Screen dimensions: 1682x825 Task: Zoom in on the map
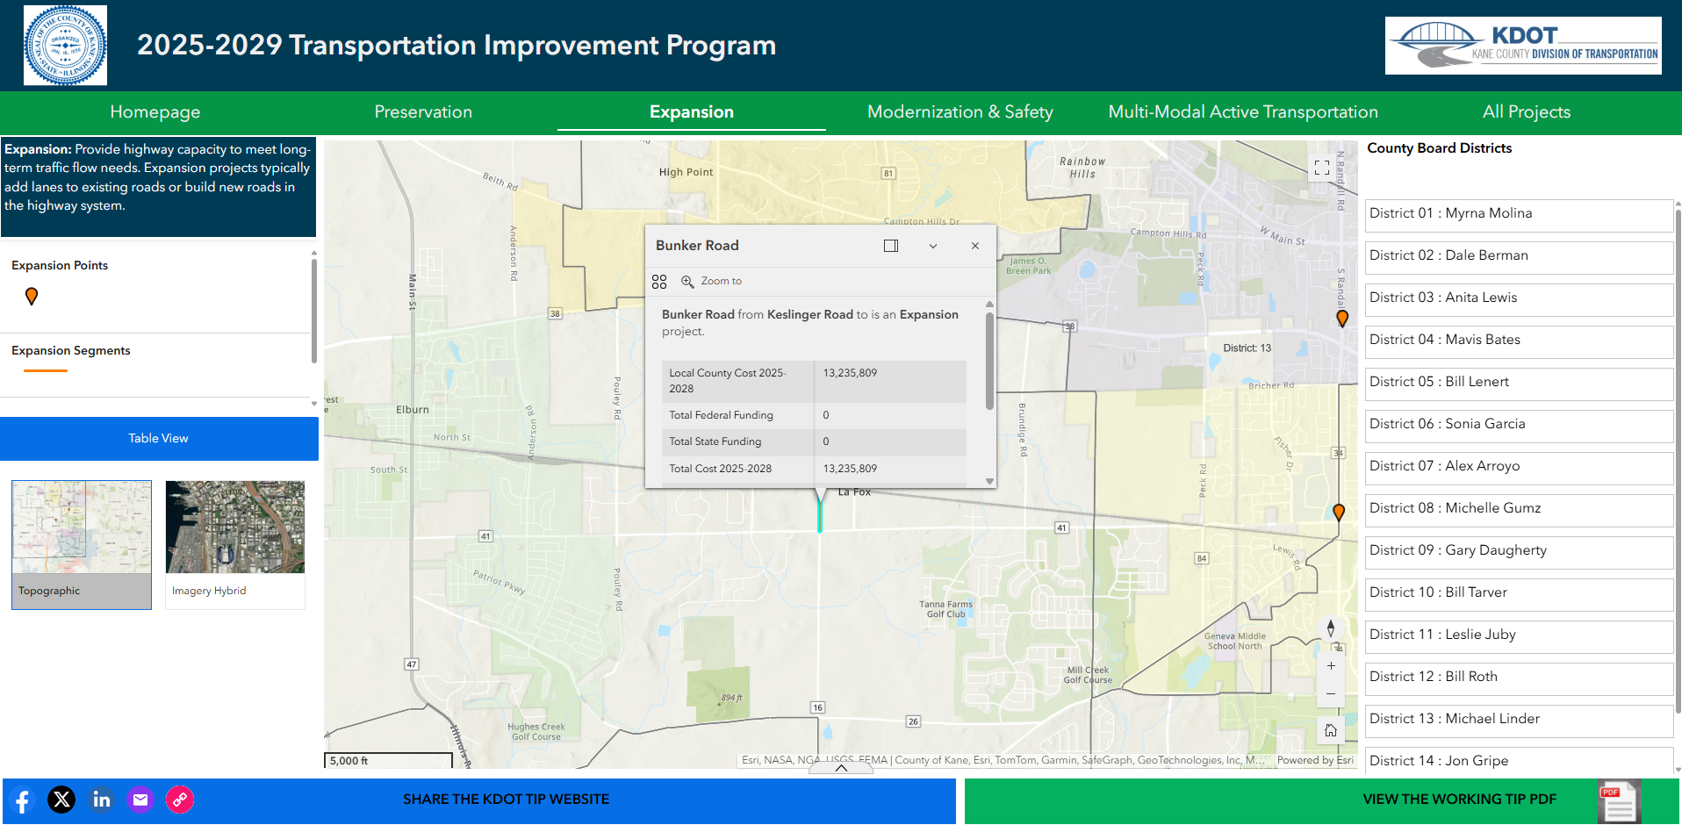click(1331, 666)
